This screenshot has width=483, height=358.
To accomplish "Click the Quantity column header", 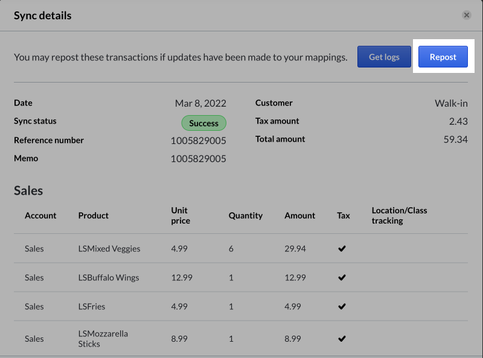I will (x=245, y=215).
